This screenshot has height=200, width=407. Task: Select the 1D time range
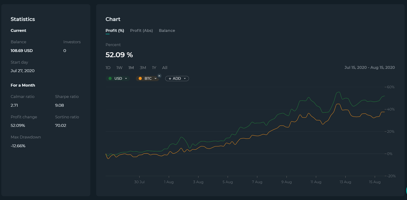108,68
